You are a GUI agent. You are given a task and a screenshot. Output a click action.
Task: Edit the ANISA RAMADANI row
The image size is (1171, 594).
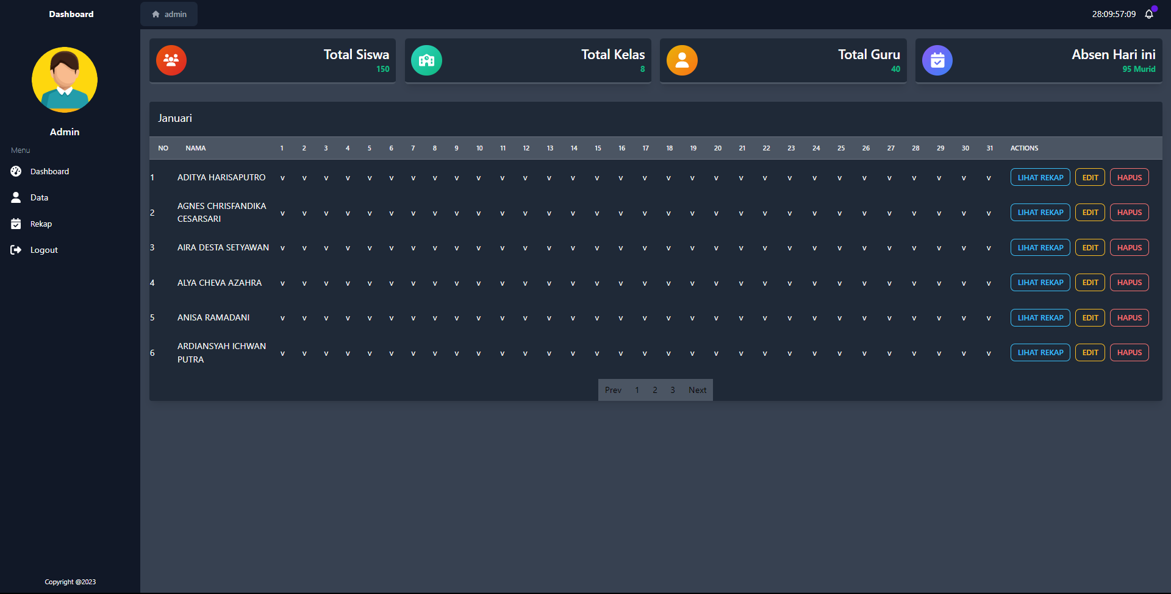click(x=1090, y=317)
